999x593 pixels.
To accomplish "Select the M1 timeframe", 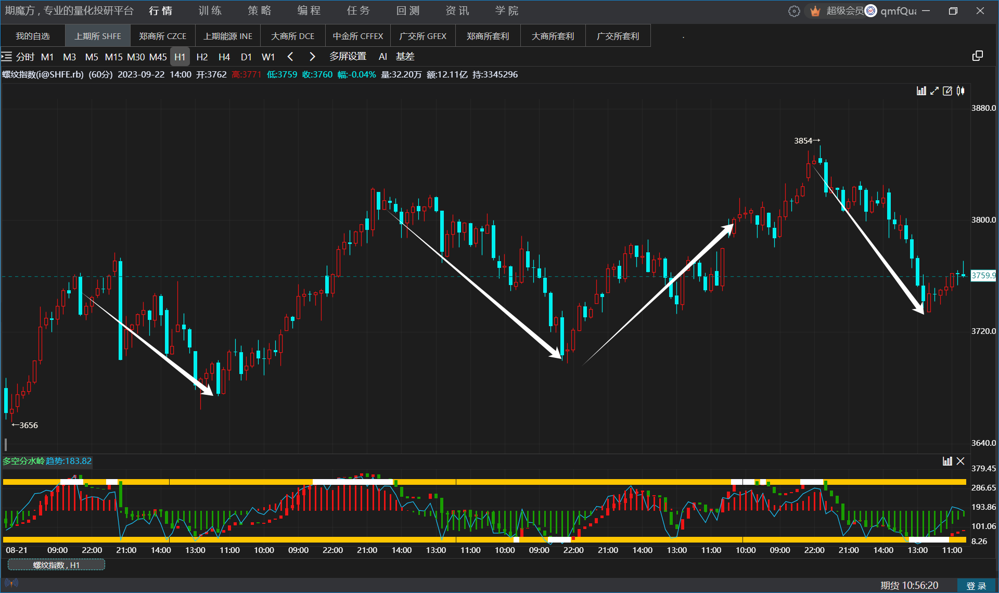I will (47, 57).
